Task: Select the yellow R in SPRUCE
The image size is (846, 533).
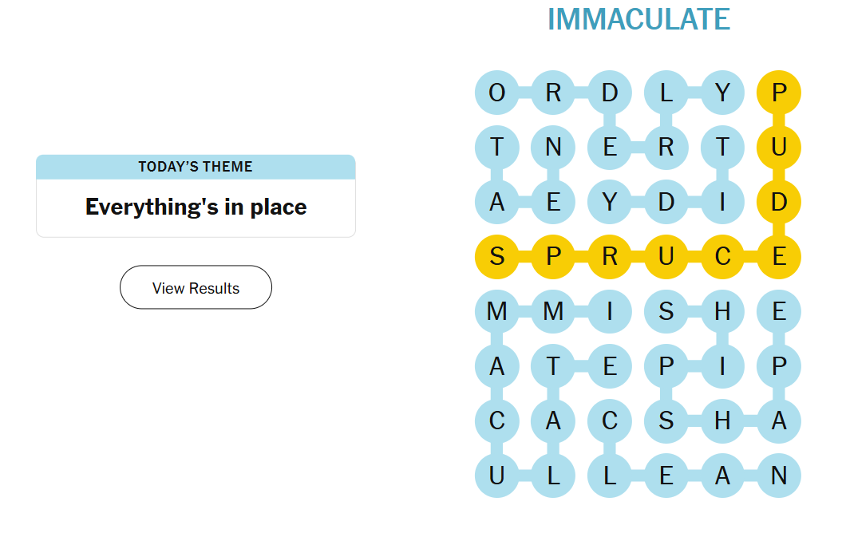Action: (610, 257)
